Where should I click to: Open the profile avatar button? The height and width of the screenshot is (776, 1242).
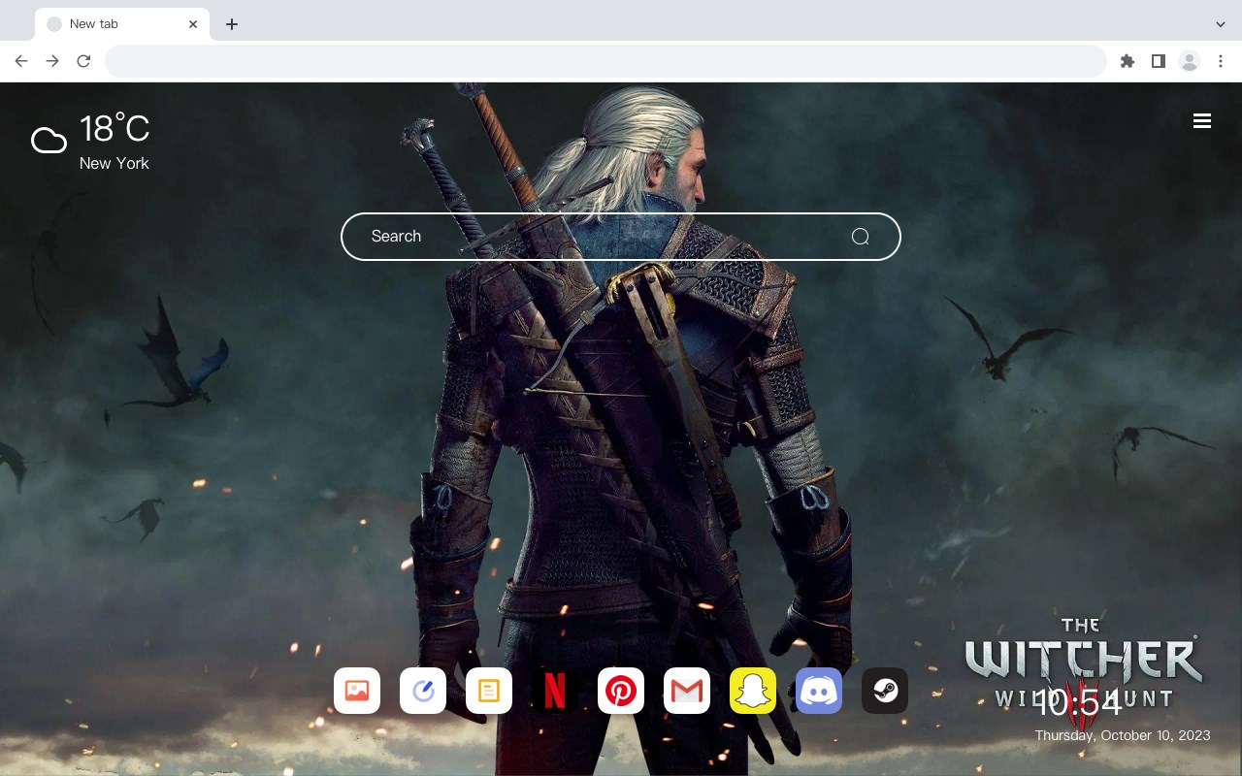point(1190,61)
